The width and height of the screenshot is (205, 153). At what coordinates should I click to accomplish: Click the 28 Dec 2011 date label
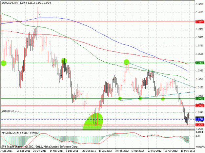[x=89, y=151]
